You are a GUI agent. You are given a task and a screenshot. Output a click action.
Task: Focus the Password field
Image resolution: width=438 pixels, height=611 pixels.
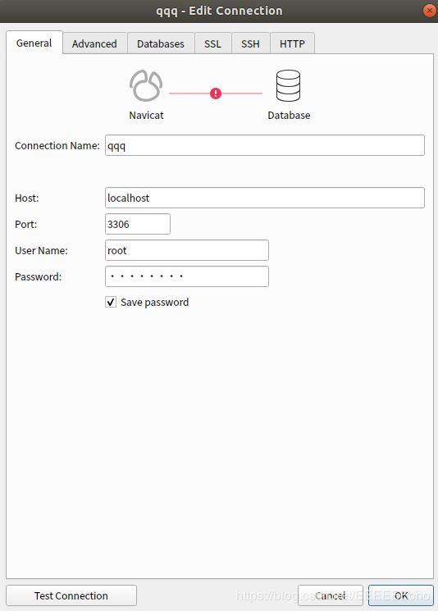click(x=187, y=276)
